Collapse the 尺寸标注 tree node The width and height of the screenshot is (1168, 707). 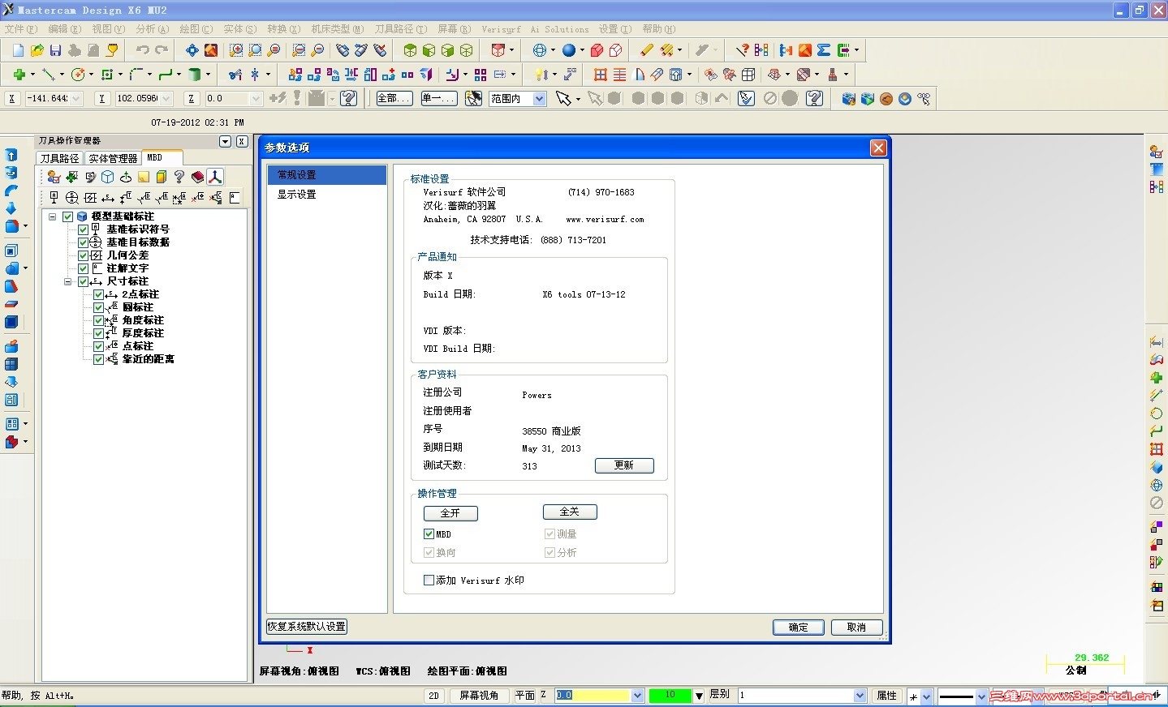68,281
